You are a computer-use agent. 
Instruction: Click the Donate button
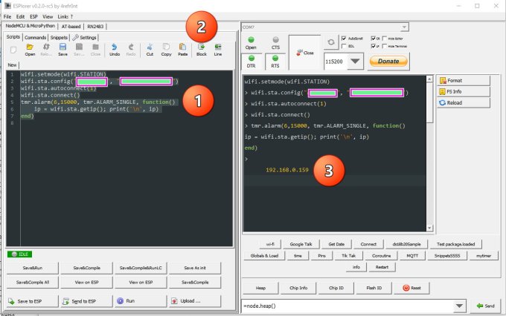click(x=388, y=62)
